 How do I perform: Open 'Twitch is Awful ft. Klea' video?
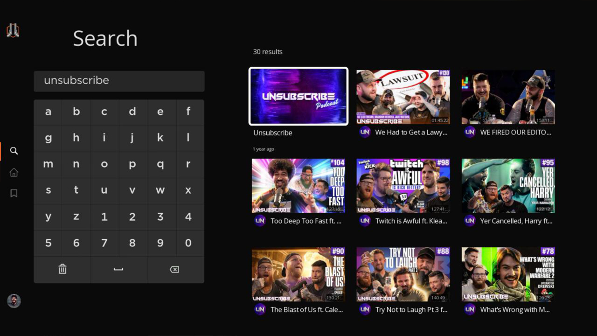[x=403, y=185]
